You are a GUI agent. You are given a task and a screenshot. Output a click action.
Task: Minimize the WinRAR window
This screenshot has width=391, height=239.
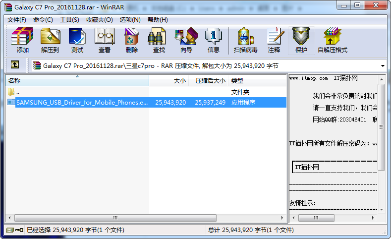pos(344,5)
